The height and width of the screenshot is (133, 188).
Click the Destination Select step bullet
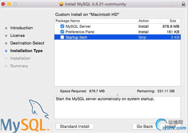(x=6, y=43)
